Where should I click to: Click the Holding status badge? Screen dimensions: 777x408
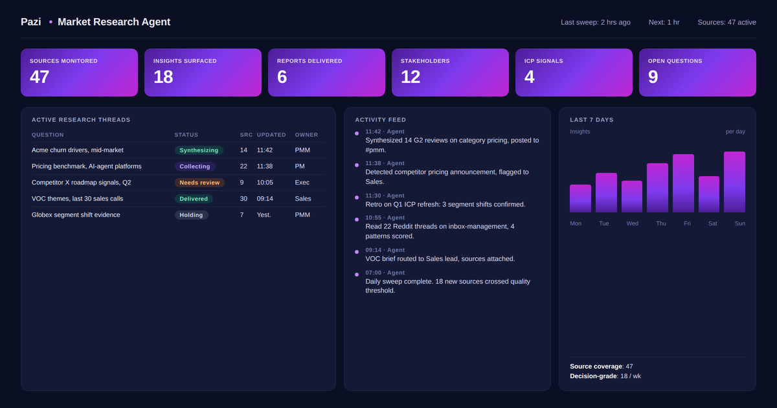tap(192, 215)
